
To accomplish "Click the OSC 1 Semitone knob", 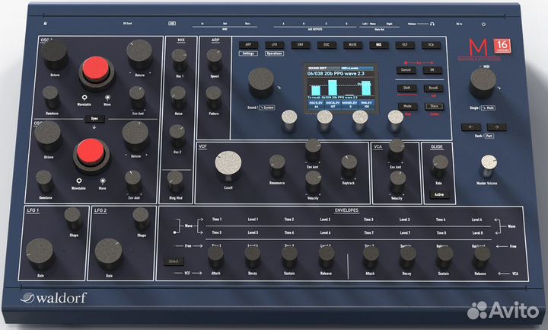I will click(x=51, y=98).
